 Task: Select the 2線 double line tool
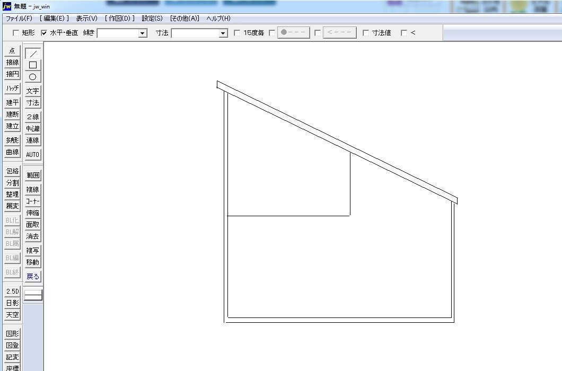pyautogui.click(x=33, y=117)
